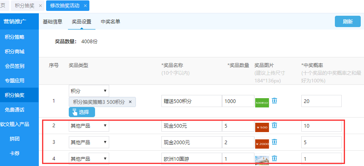Viewport: 364px width, 166px height.
Task: Click quantity field showing 1000
Action: [x=238, y=101]
